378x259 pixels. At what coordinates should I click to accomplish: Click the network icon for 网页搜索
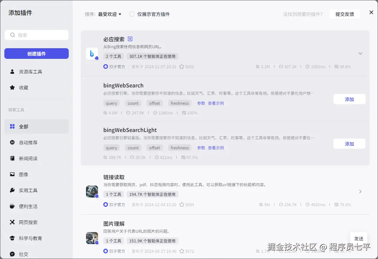pyautogui.click(x=12, y=222)
